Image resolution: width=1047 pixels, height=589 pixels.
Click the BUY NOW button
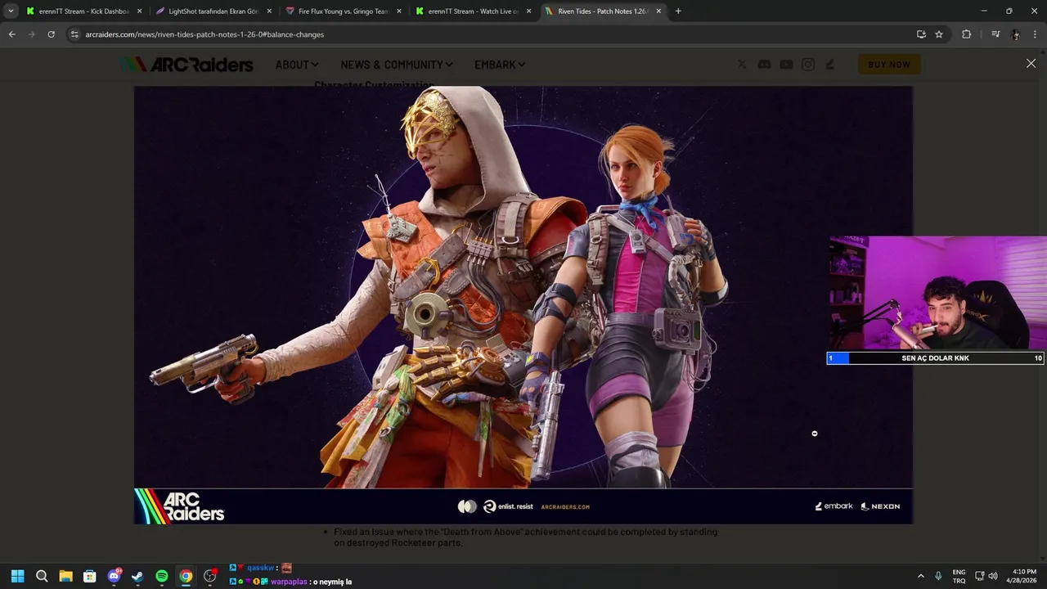pos(889,65)
